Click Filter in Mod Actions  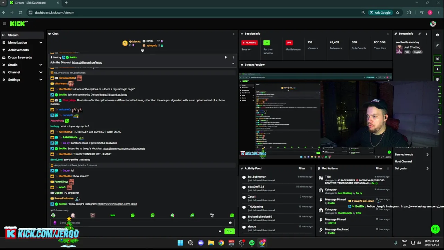pos(379,168)
